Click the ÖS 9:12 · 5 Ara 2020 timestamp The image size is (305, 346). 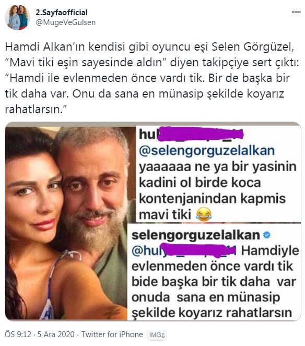40,335
